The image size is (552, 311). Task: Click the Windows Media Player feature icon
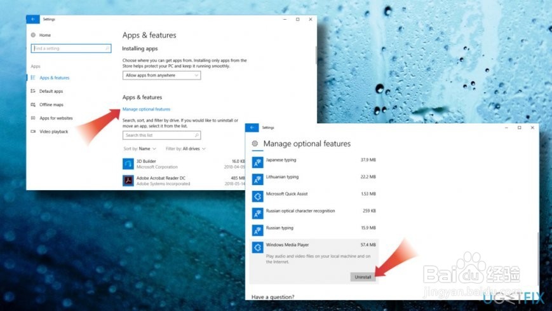[257, 247]
